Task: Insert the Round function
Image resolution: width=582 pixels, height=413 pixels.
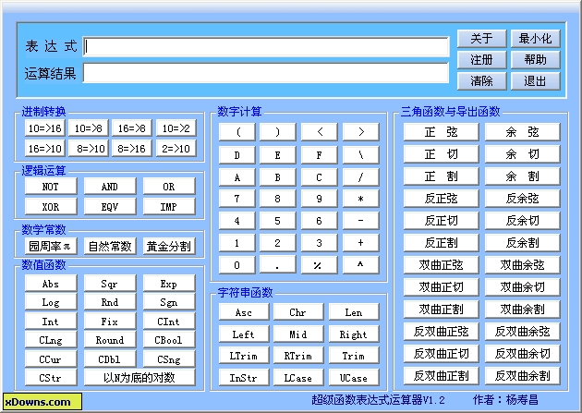Action: pyautogui.click(x=110, y=340)
